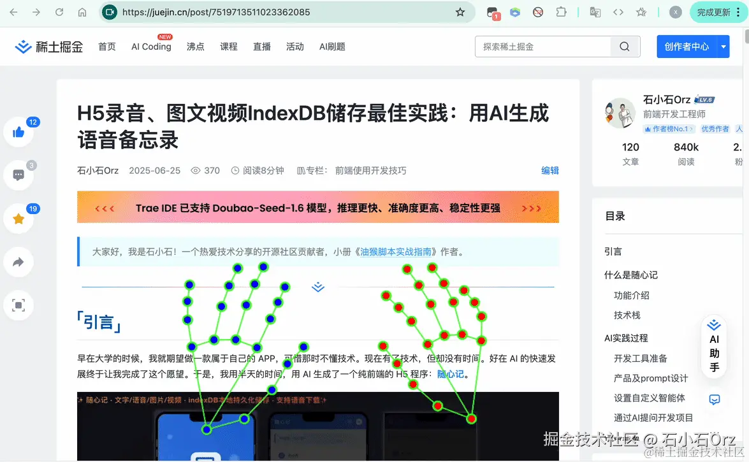This screenshot has width=749, height=462.
Task: Open the 直播 nav item
Action: coord(262,47)
